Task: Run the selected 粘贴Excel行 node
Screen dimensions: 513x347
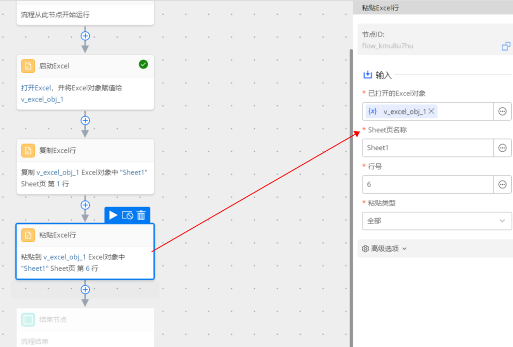Action: point(113,215)
